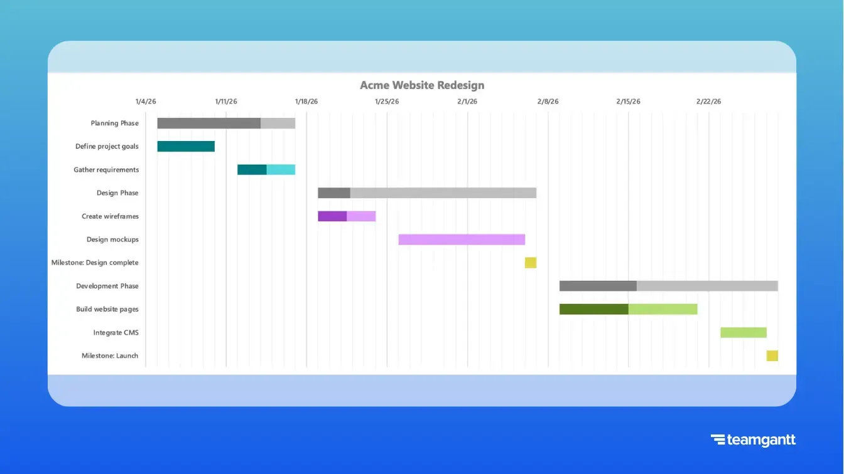Select the Design mockups label
Image resolution: width=844 pixels, height=474 pixels.
point(113,240)
